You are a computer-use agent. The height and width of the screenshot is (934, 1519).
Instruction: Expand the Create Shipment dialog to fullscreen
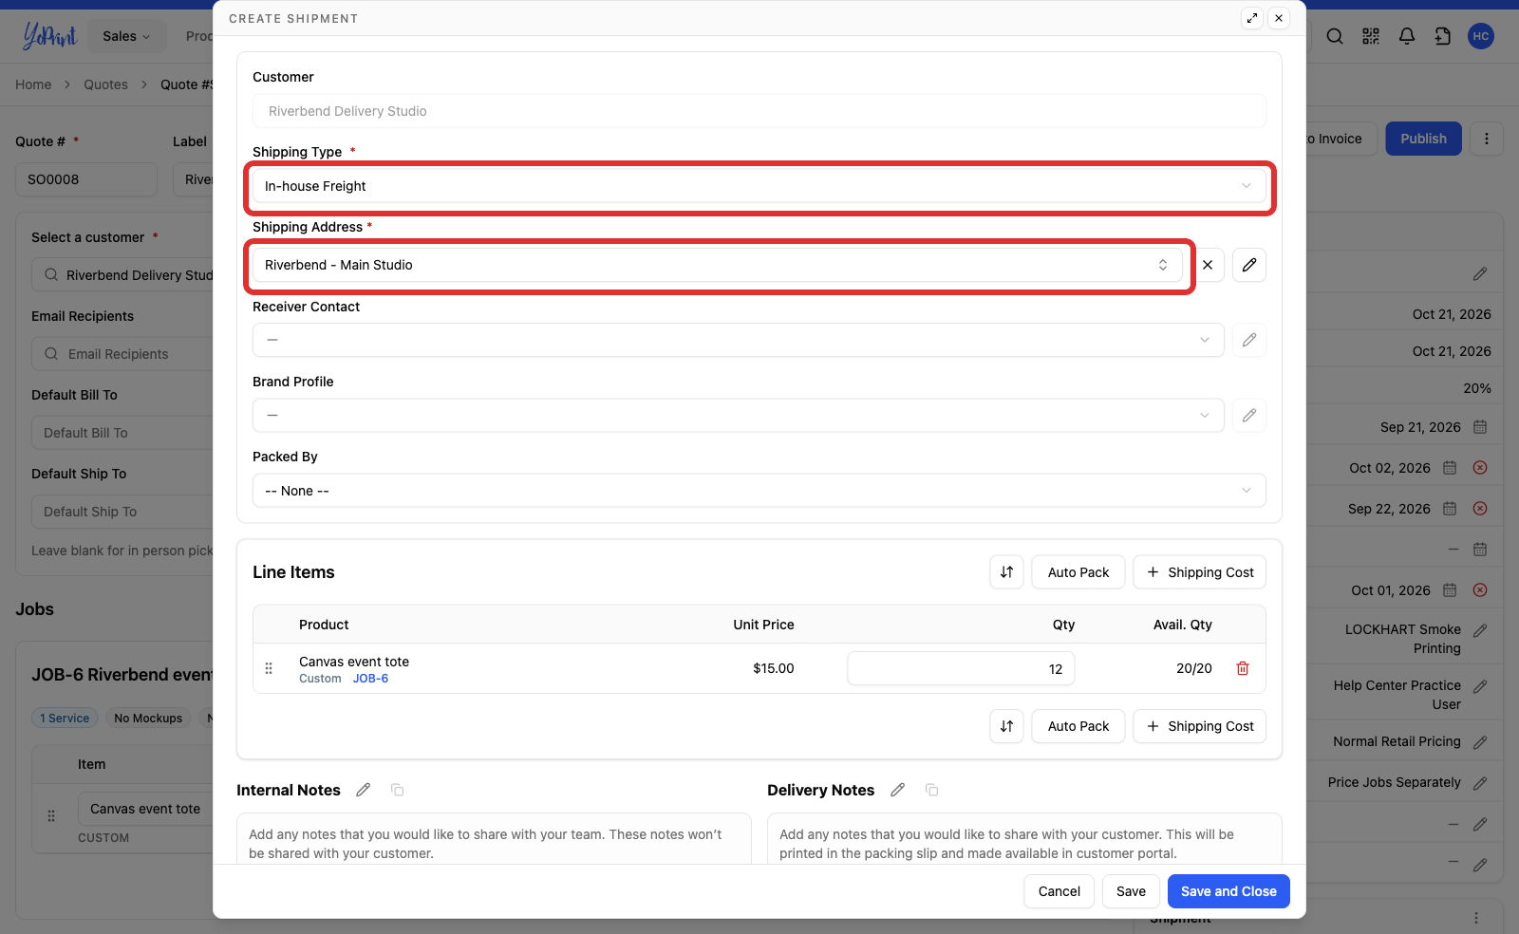tap(1252, 18)
